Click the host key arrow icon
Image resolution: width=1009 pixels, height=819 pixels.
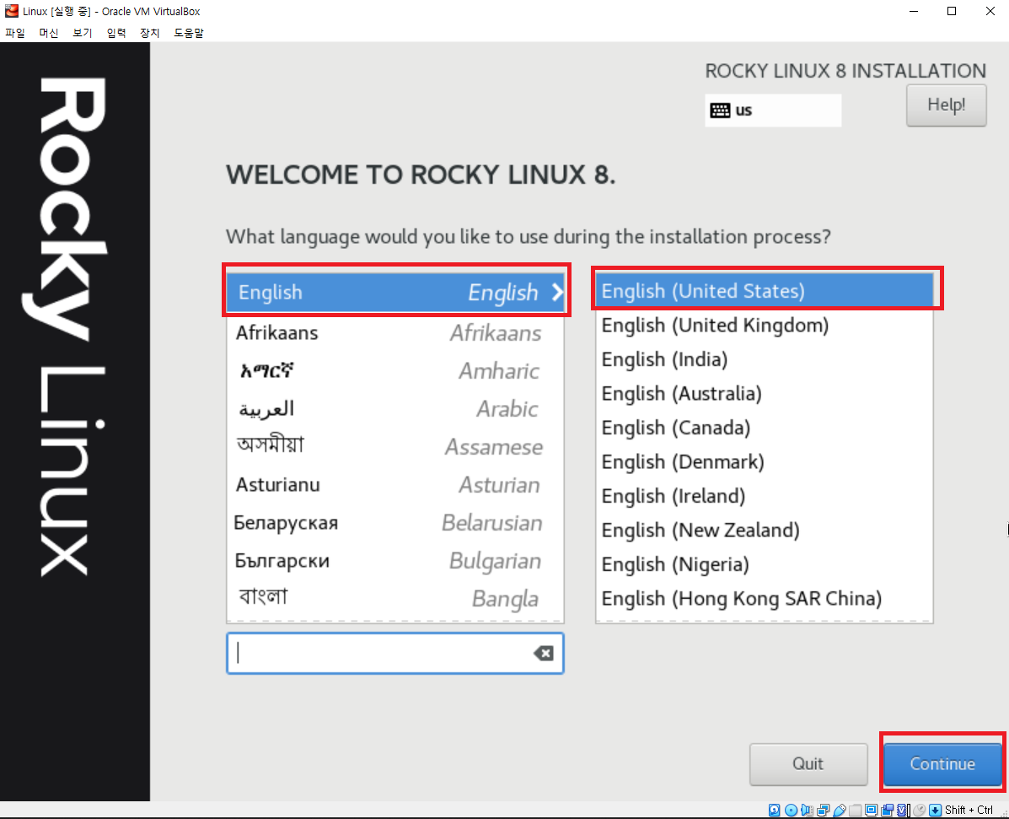[x=936, y=810]
